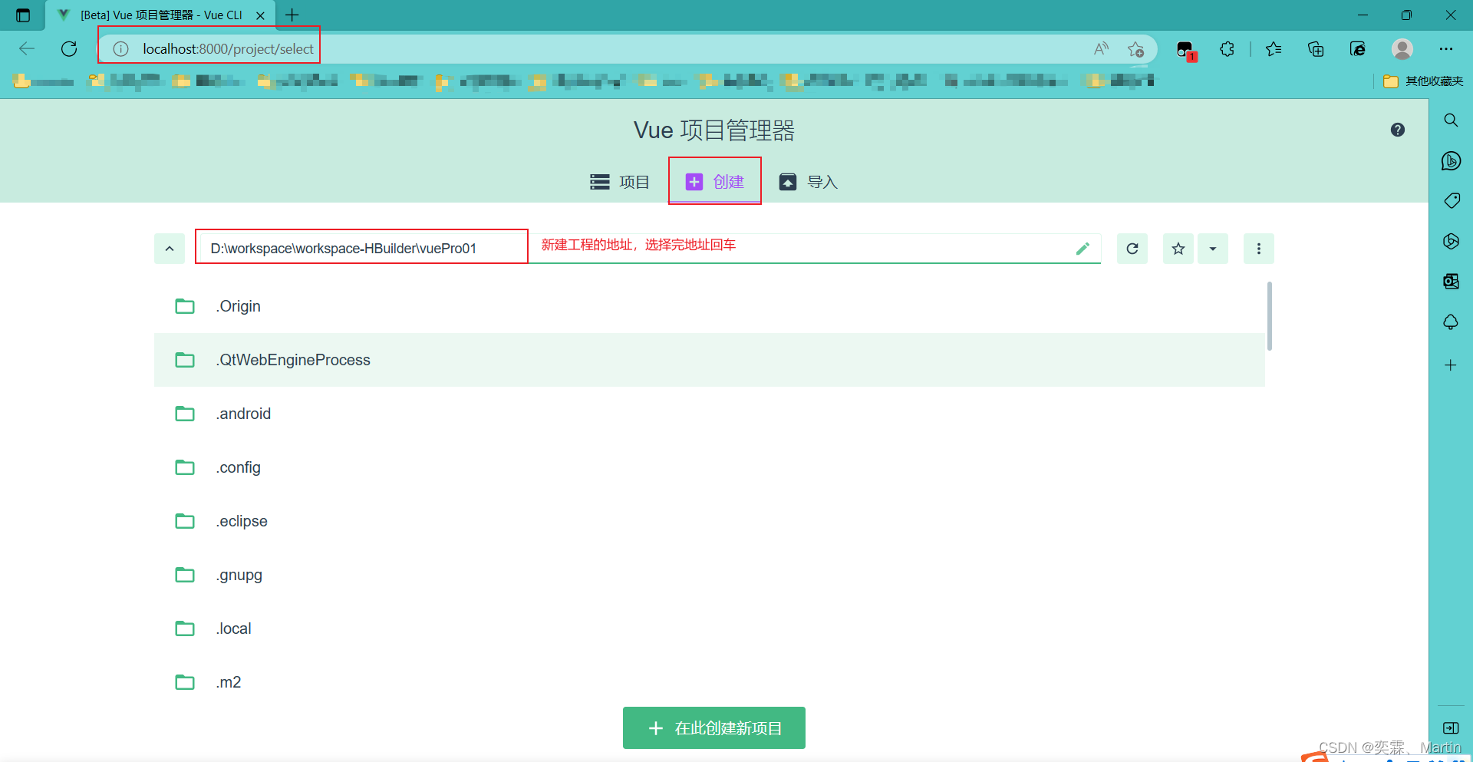Open a new browser tab
Viewport: 1473px width, 762px height.
coord(292,15)
